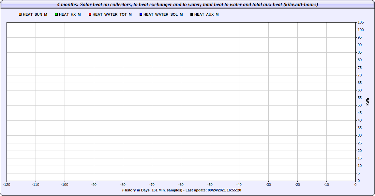Click the 20 y-axis tick label
Image resolution: width=375 pixels, height=196 pixels.
click(x=360, y=151)
